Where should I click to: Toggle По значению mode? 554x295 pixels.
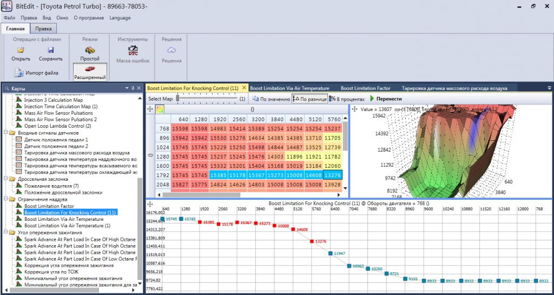click(x=271, y=99)
